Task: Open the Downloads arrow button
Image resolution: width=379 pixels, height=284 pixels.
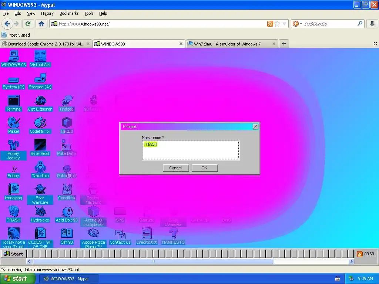Action: pos(372,24)
